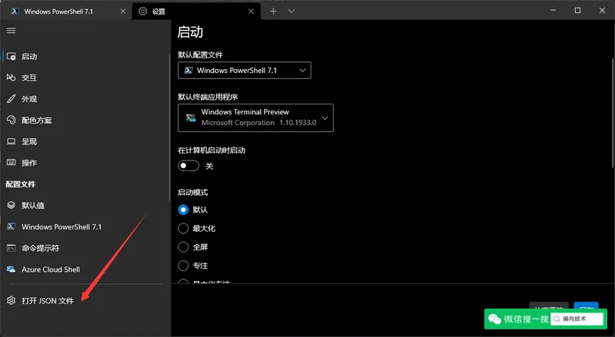Open the 操作 actions settings page
This screenshot has width=615, height=337.
click(85, 163)
